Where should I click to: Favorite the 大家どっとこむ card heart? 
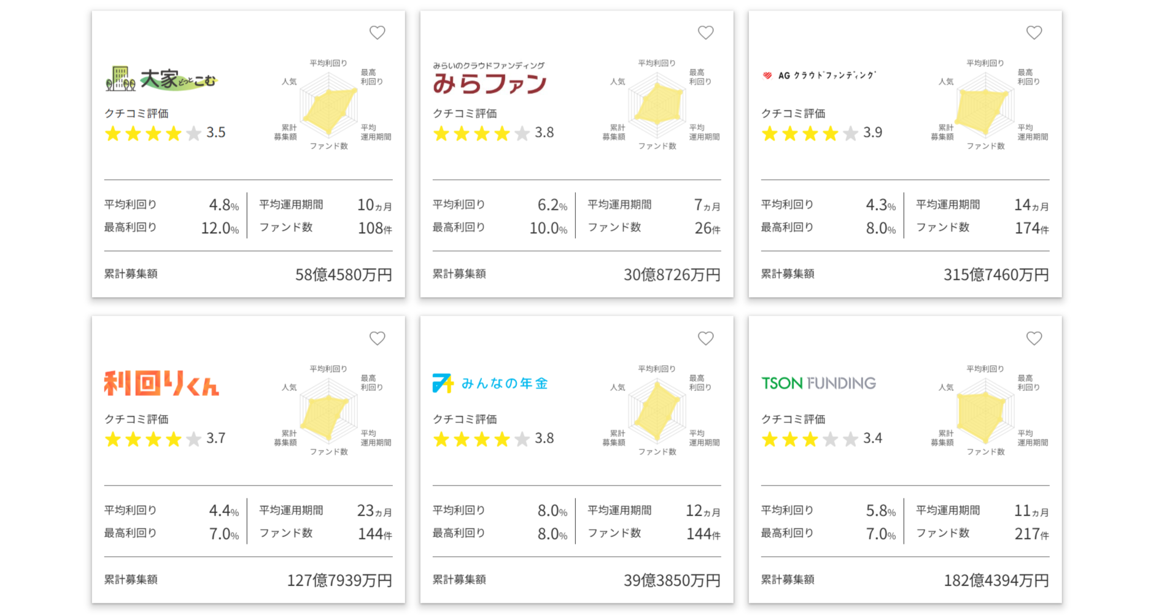point(377,33)
